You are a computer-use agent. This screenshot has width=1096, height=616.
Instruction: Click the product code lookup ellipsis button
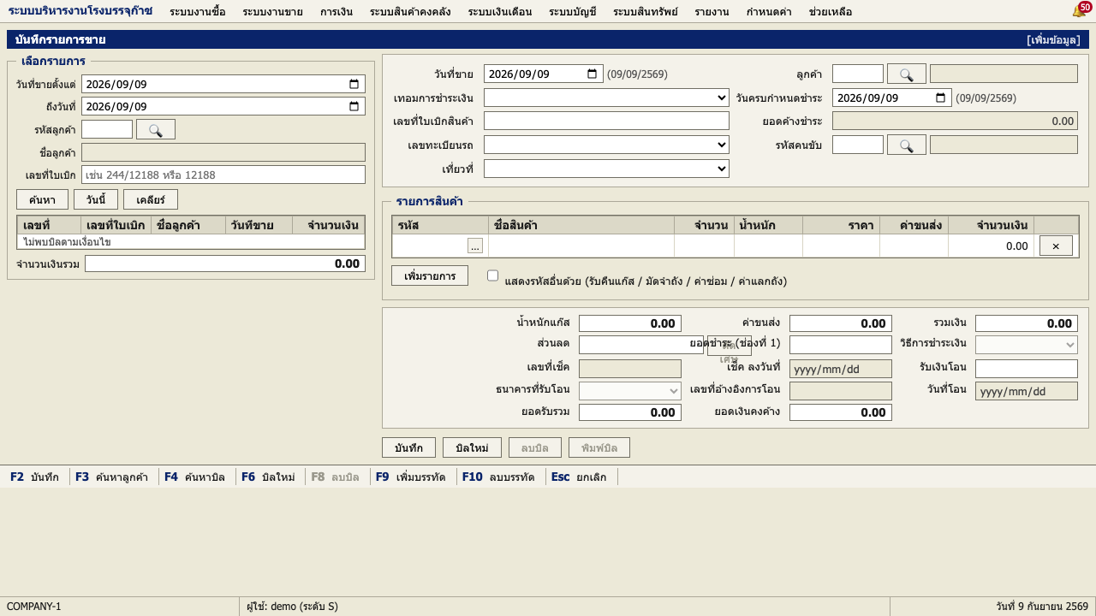475,246
